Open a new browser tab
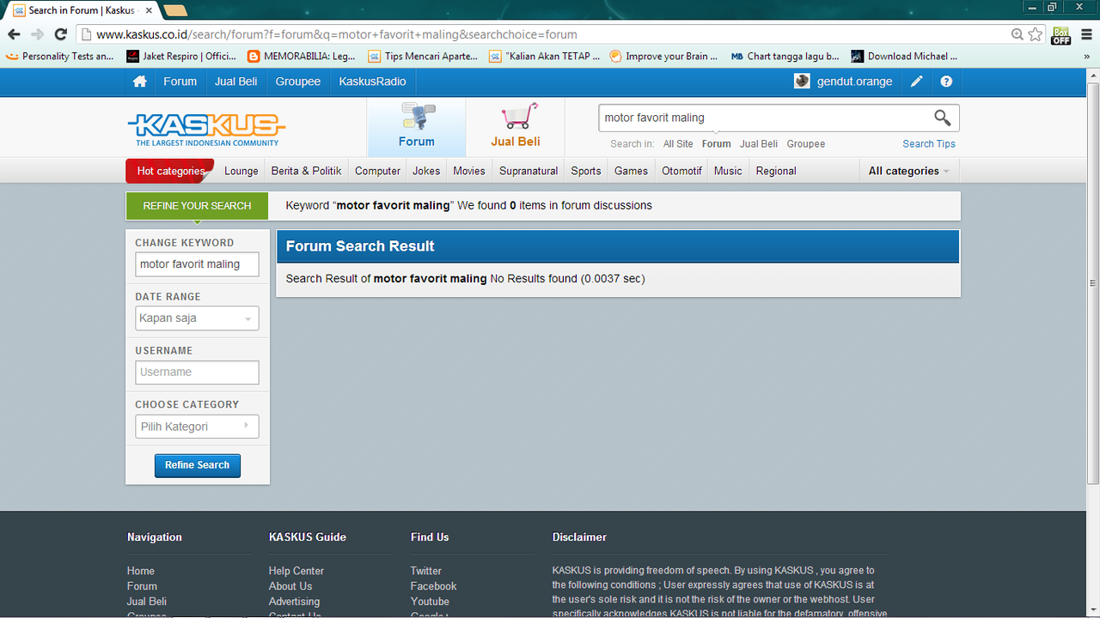Image resolution: width=1100 pixels, height=618 pixels. (x=175, y=10)
